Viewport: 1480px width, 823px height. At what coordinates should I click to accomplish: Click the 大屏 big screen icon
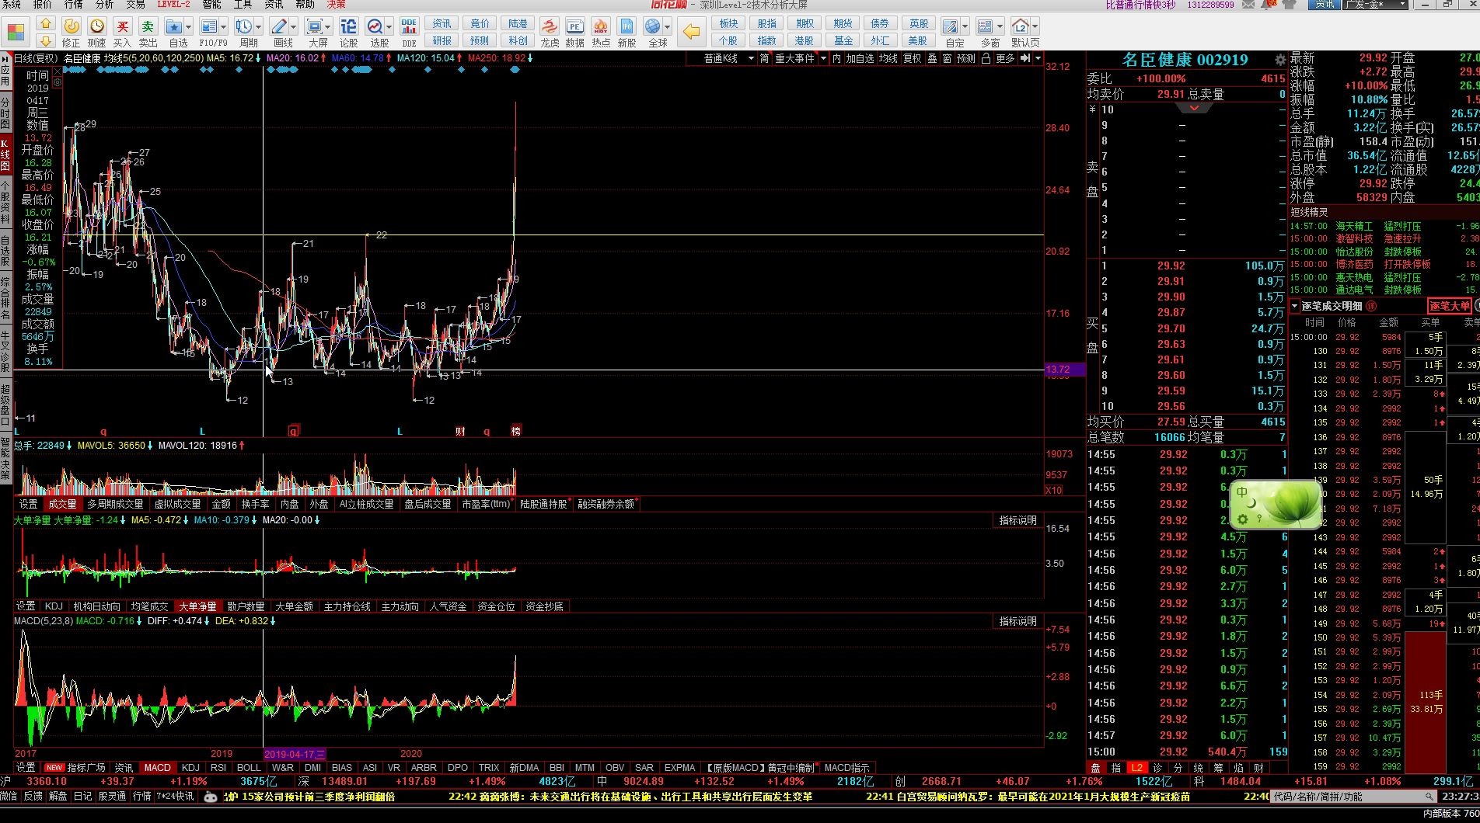click(x=314, y=26)
